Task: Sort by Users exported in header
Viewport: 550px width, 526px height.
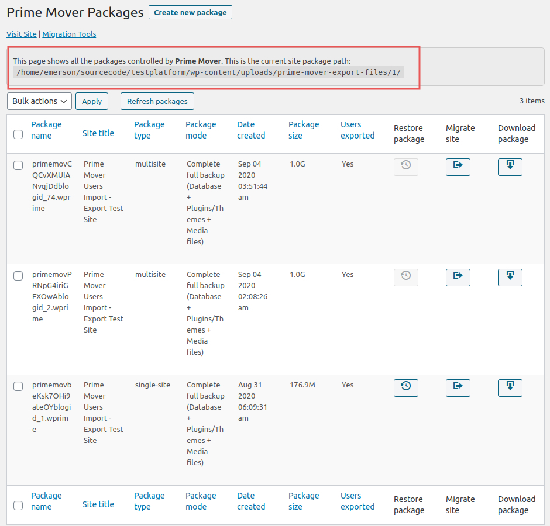Action: [357, 130]
